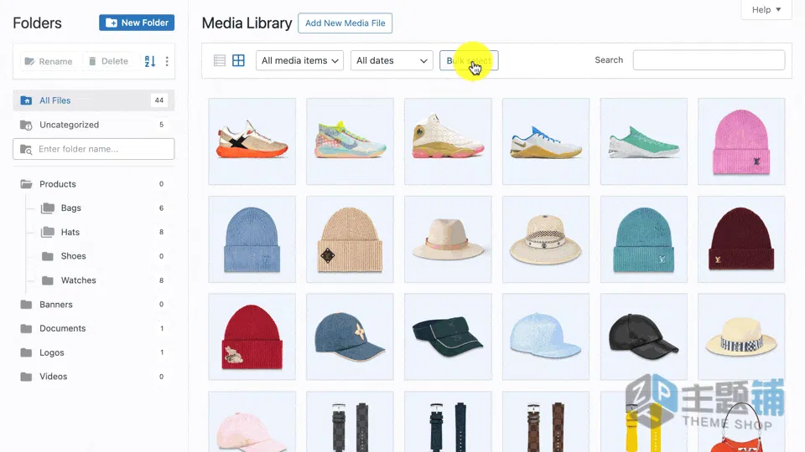Select the Uncategorized item
The image size is (805, 452).
[93, 125]
